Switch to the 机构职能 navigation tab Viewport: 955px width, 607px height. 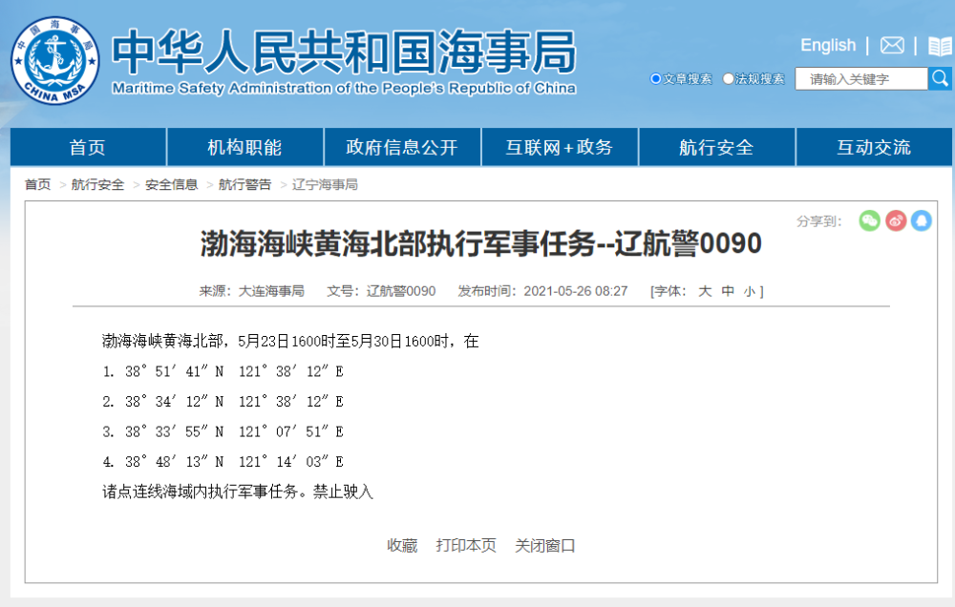[x=244, y=146]
